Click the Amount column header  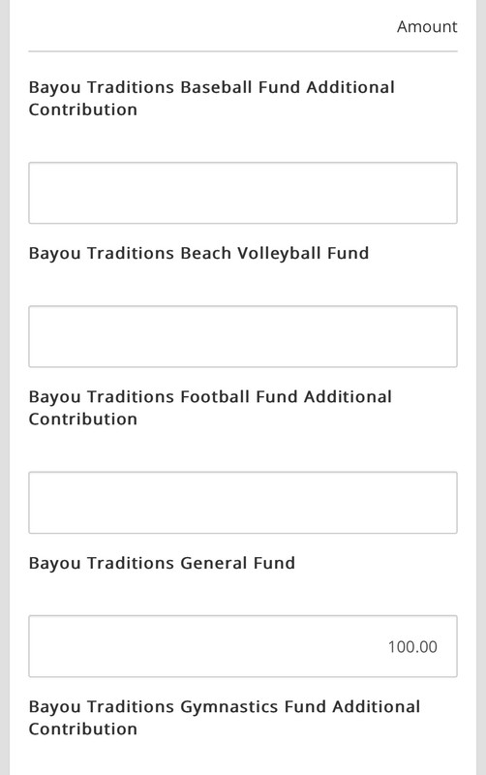point(427,27)
